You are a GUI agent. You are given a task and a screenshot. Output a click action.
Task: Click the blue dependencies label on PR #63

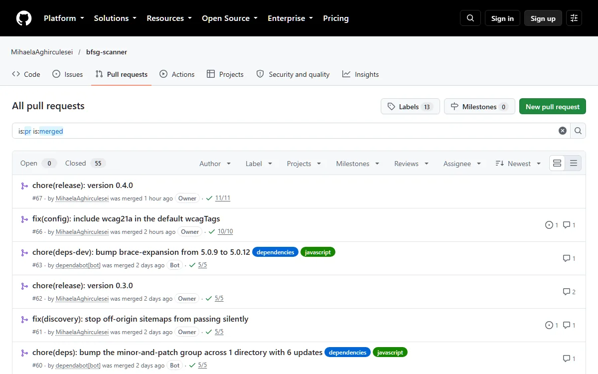(276, 252)
